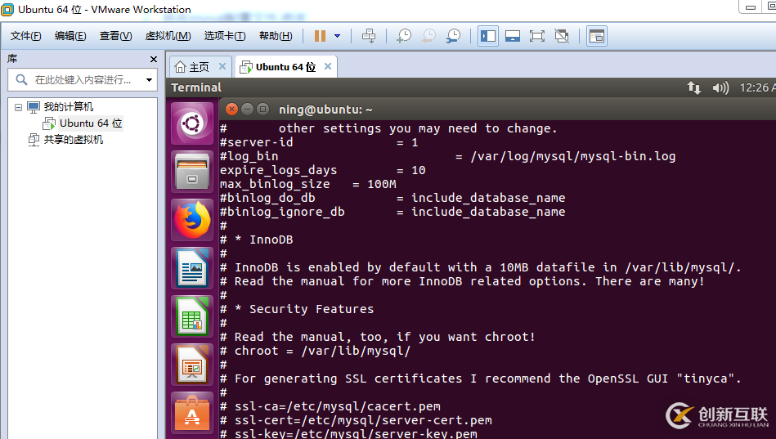Pause the virtual machine
The width and height of the screenshot is (776, 439).
tap(321, 36)
